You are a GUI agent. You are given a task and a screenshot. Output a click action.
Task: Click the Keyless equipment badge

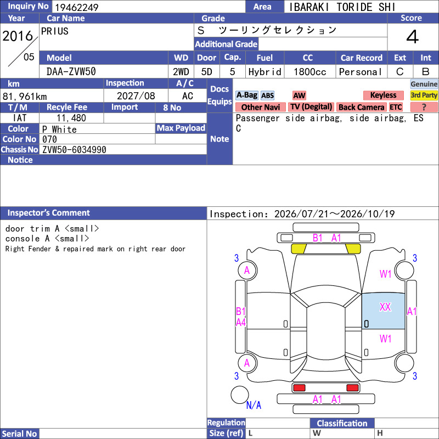click(x=383, y=95)
